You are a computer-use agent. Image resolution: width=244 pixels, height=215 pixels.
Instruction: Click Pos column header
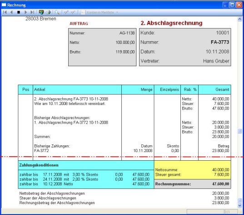[26, 90]
